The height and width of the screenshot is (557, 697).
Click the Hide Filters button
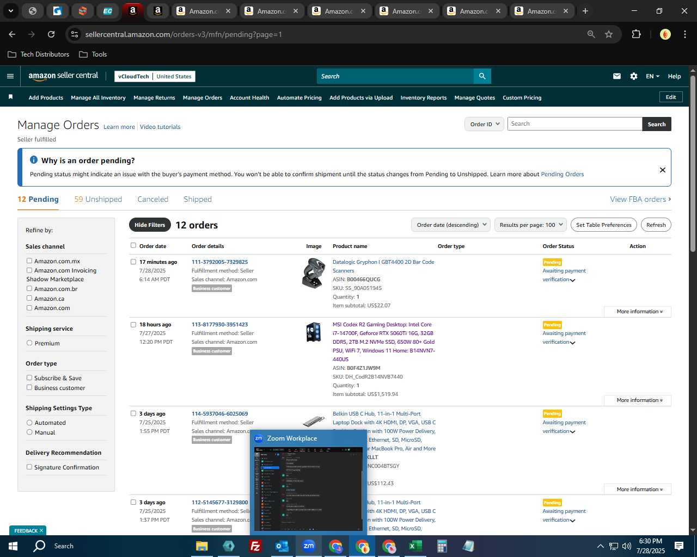pos(150,225)
